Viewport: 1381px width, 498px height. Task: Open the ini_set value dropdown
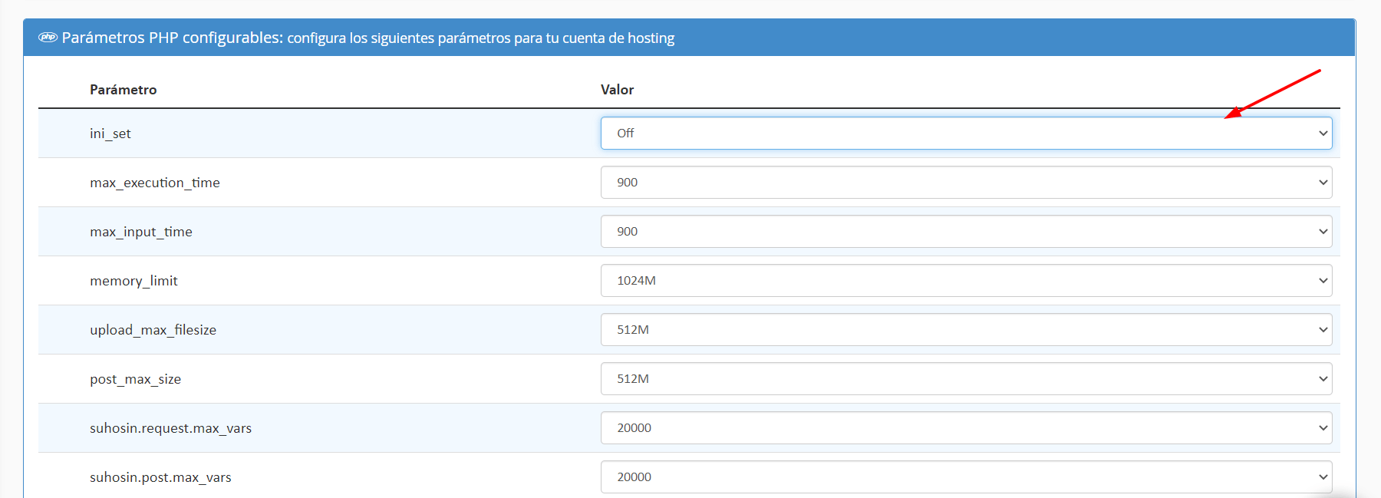(x=966, y=133)
